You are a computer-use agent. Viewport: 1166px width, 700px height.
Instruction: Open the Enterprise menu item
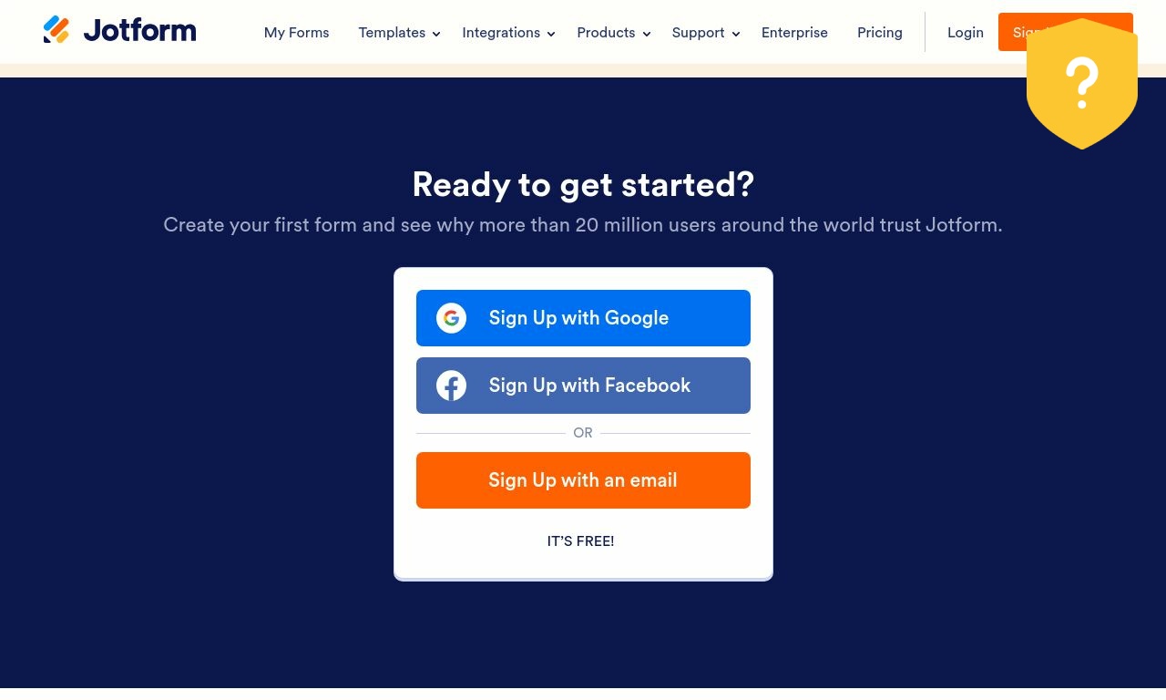coord(794,32)
